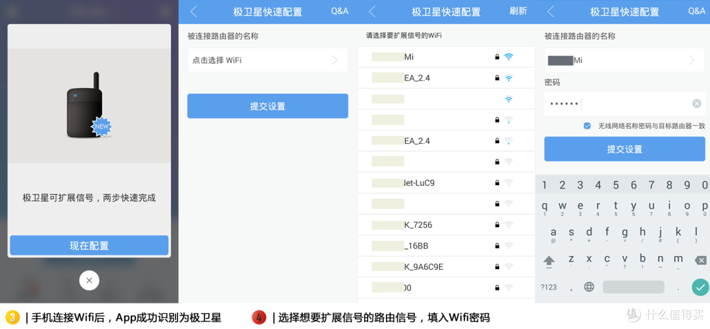Open Q&A on the 点击选择 WiFi screen
Viewport: 710px width, 329px height.
click(x=340, y=11)
